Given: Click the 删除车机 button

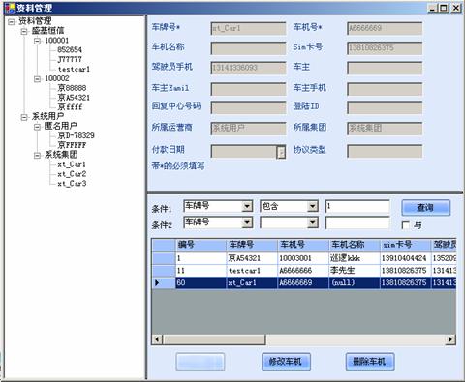Looking at the screenshot, I should click(x=370, y=362).
